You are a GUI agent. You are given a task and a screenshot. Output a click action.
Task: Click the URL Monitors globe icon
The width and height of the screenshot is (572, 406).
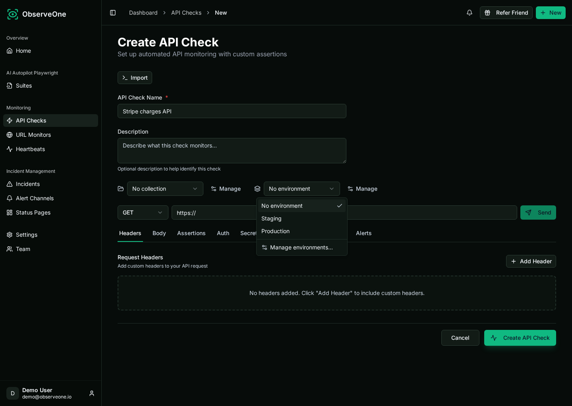[10, 135]
